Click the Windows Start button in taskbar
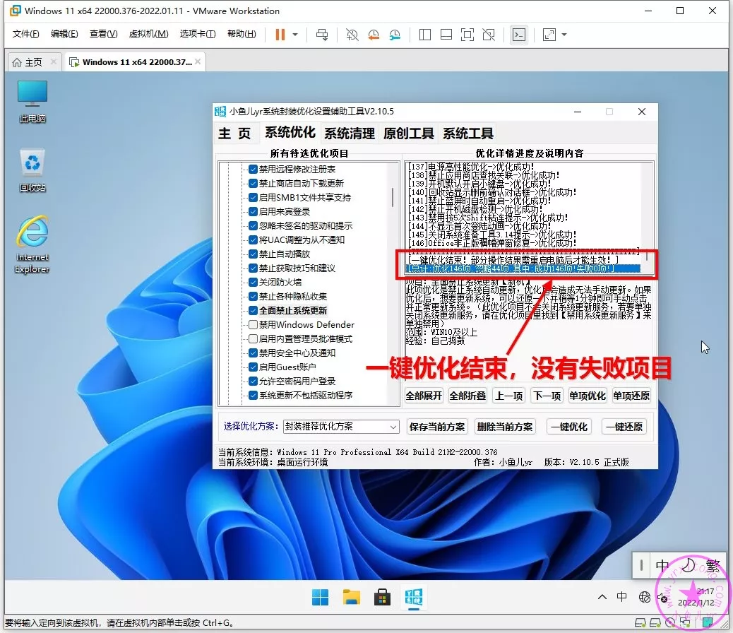Screen dimensions: 733x633 (320, 598)
